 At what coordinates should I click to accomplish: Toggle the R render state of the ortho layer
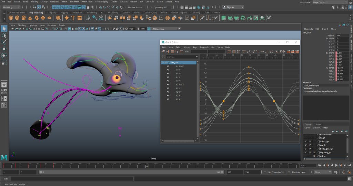click(314, 156)
